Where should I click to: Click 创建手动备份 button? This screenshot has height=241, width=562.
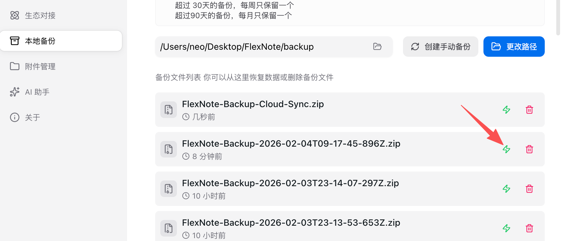440,47
